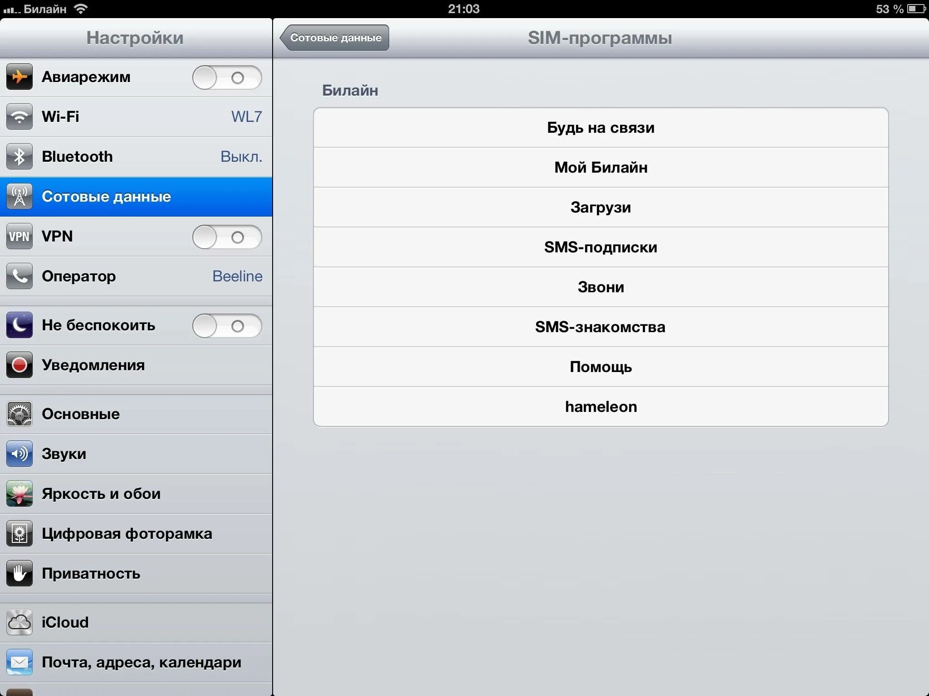
Task: Launch the SMS-подписки SIM menu
Action: (601, 247)
